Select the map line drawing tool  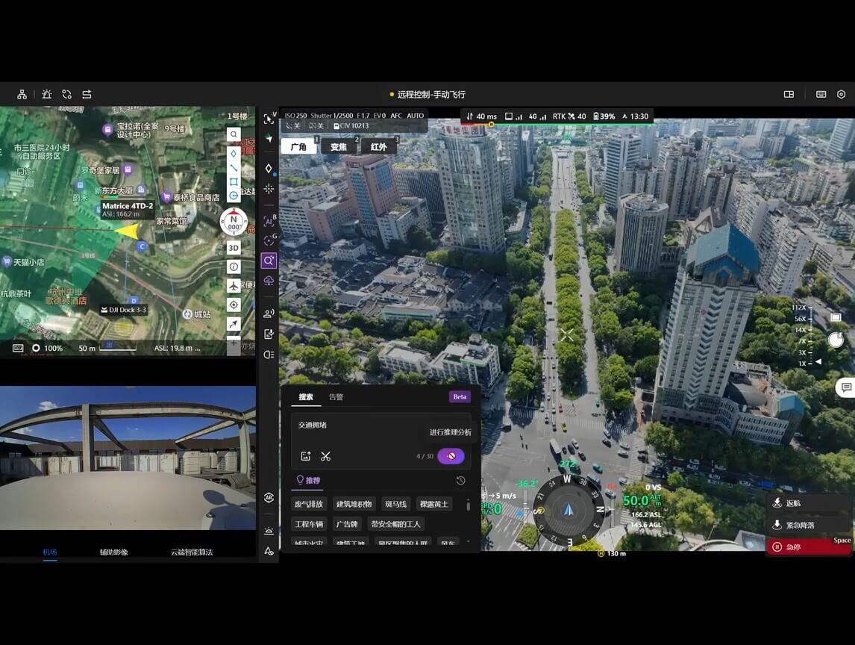tap(234, 167)
